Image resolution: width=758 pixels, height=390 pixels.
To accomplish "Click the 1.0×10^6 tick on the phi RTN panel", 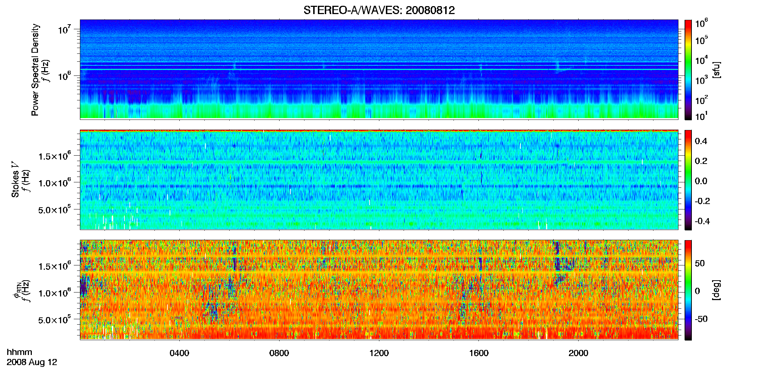I will click(55, 293).
